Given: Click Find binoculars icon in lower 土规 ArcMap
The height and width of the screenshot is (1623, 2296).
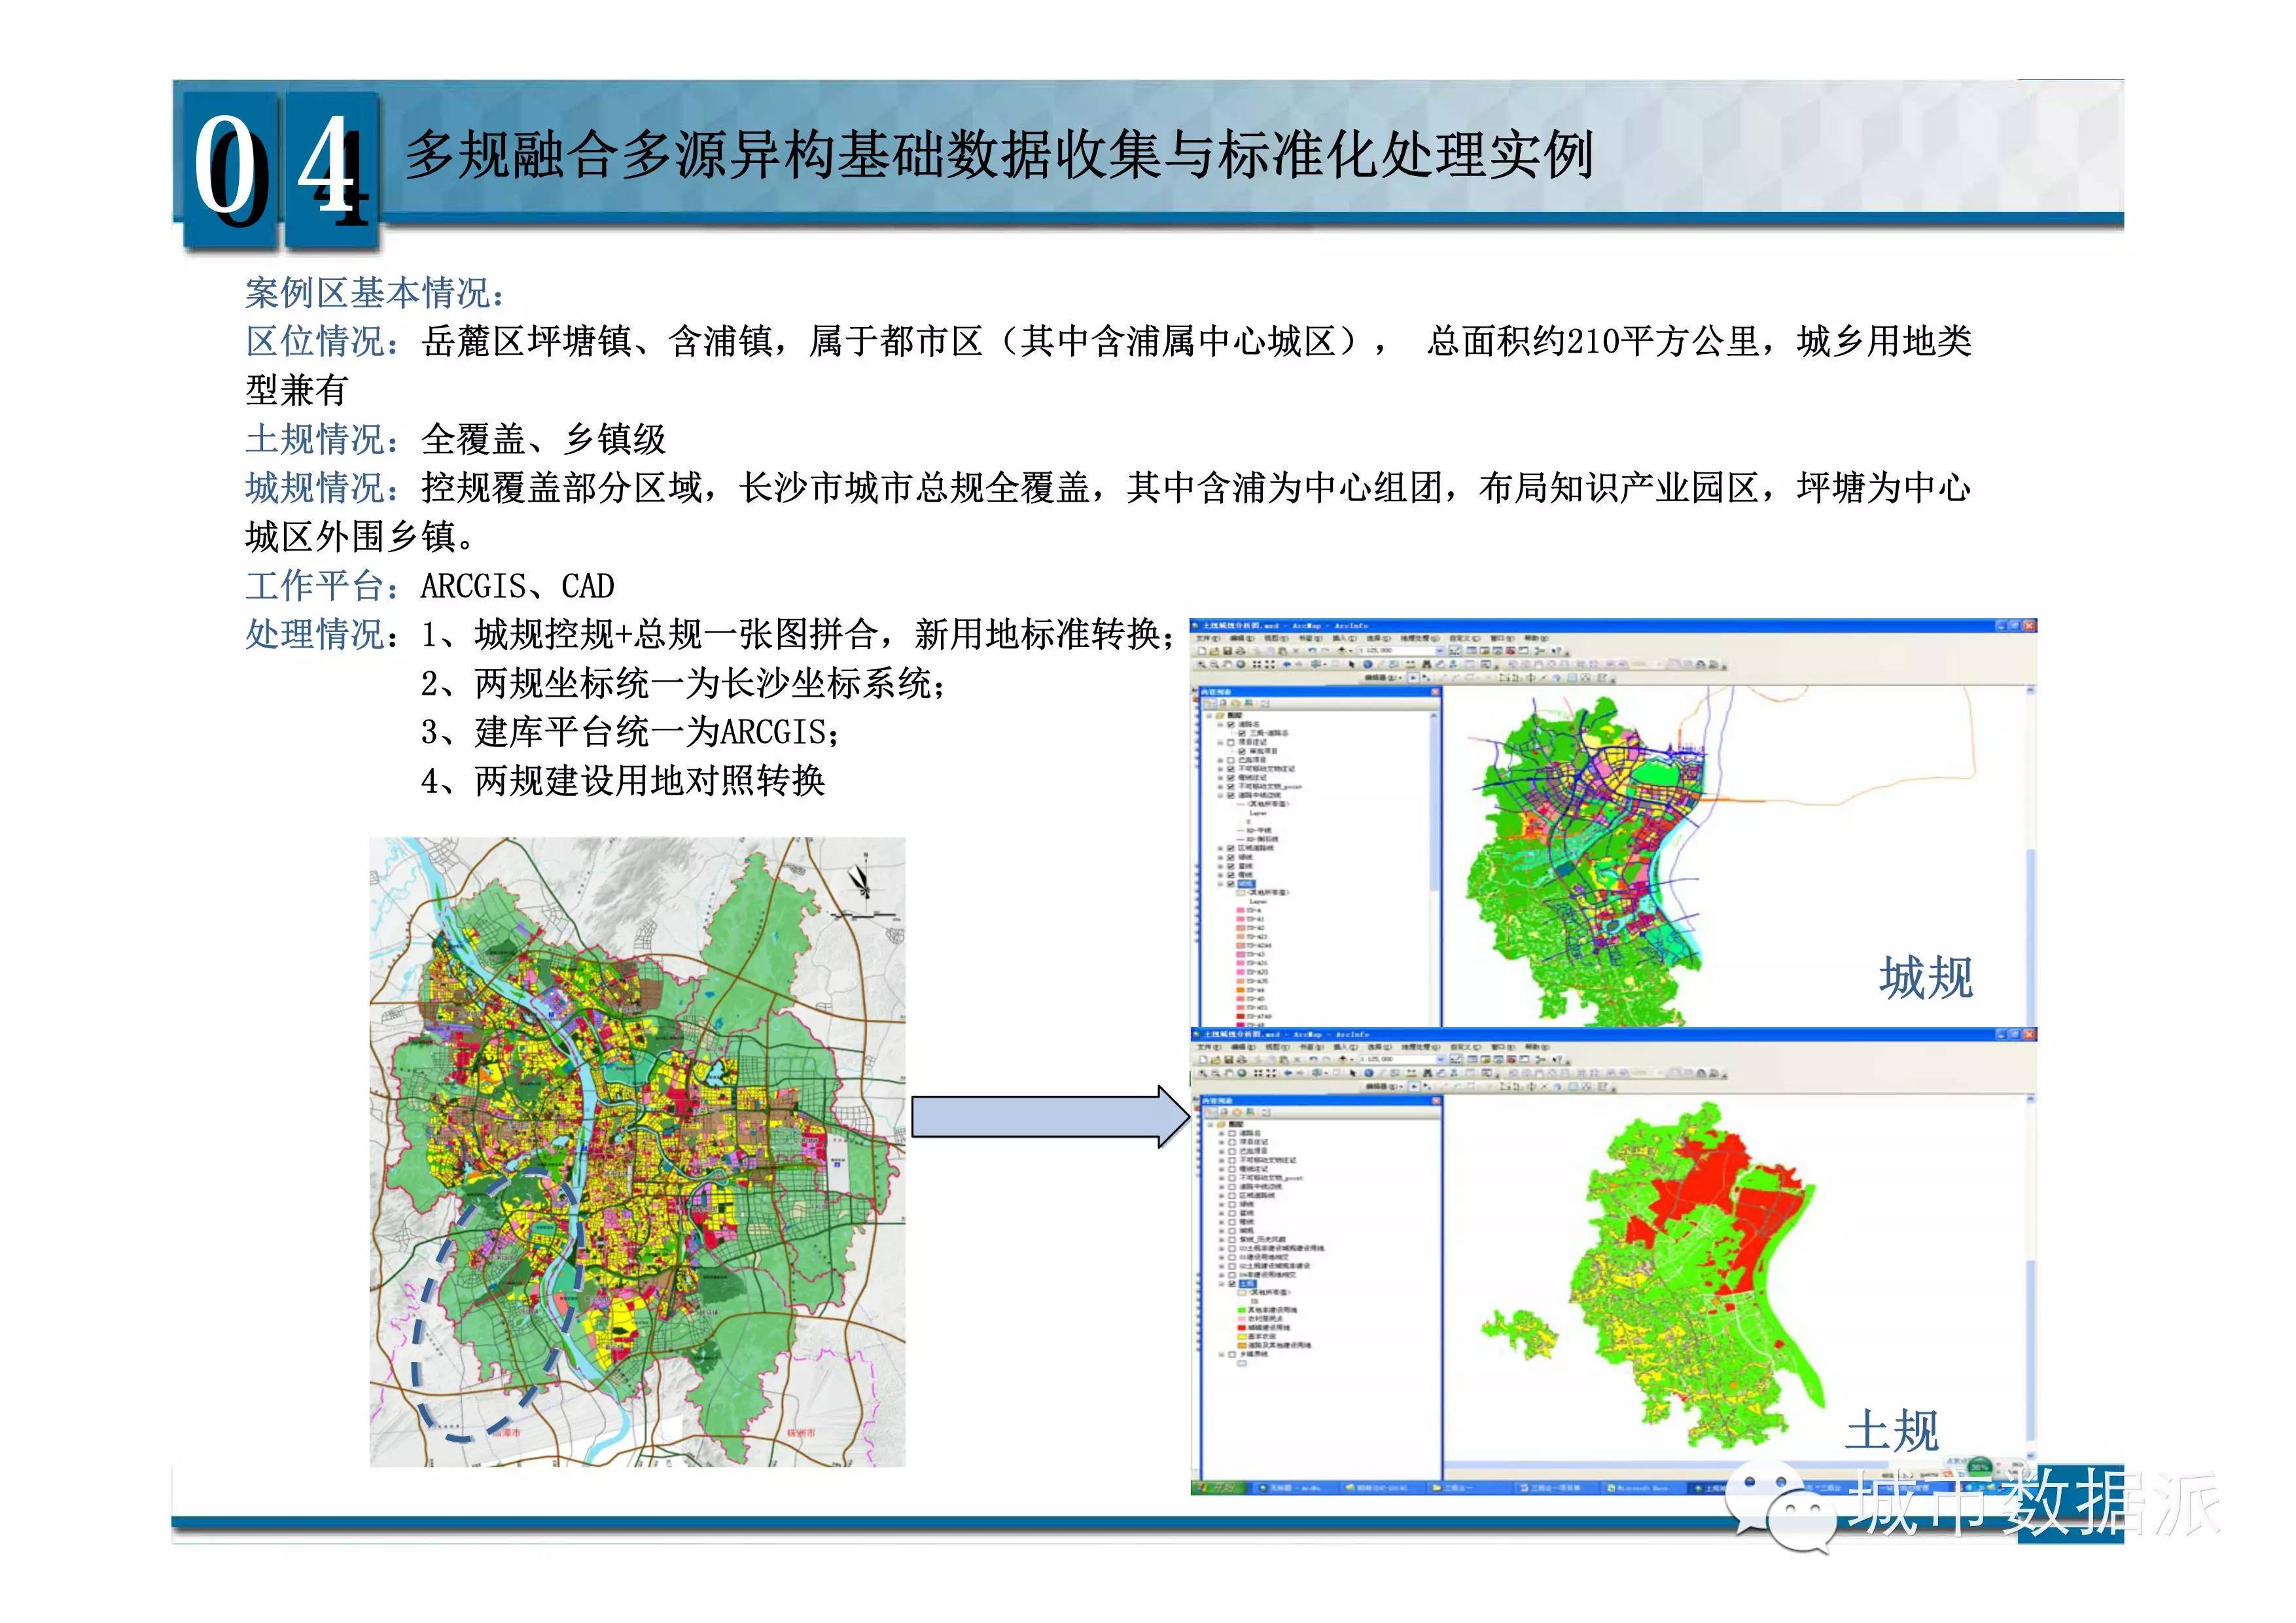Looking at the screenshot, I should point(1428,1073).
